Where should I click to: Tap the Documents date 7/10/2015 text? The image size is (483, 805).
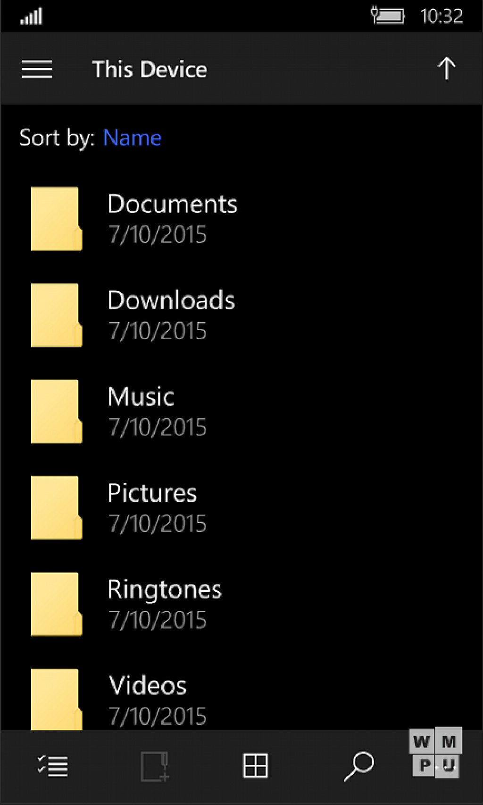click(x=158, y=235)
